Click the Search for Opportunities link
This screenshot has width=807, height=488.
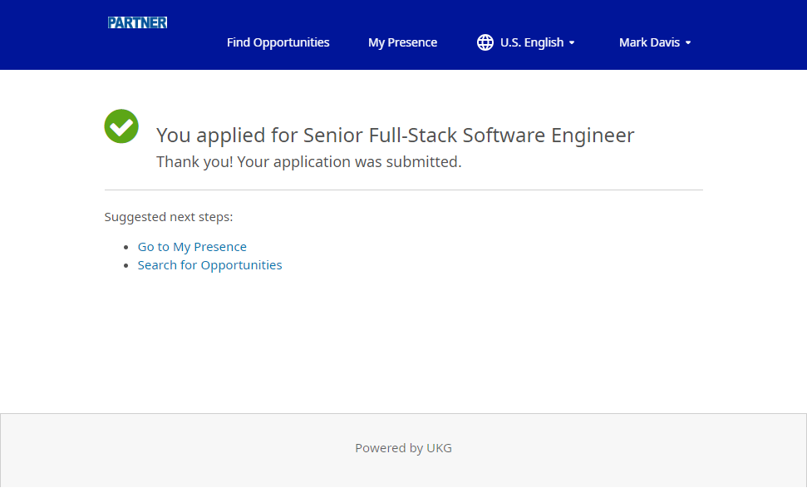coord(209,265)
